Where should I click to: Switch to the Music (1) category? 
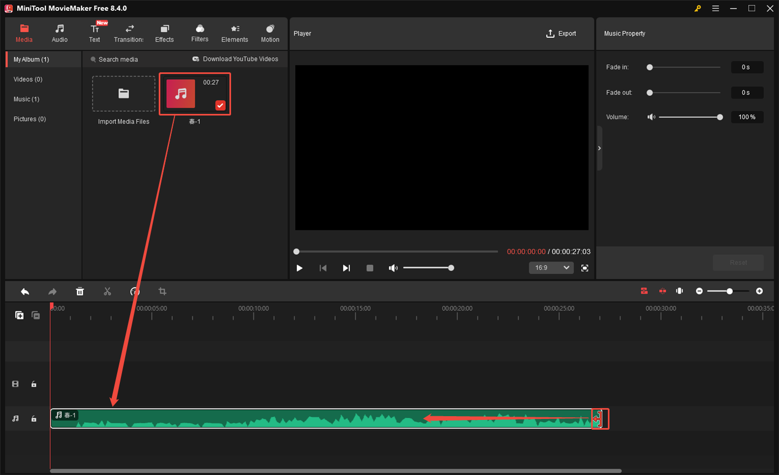[x=26, y=99]
